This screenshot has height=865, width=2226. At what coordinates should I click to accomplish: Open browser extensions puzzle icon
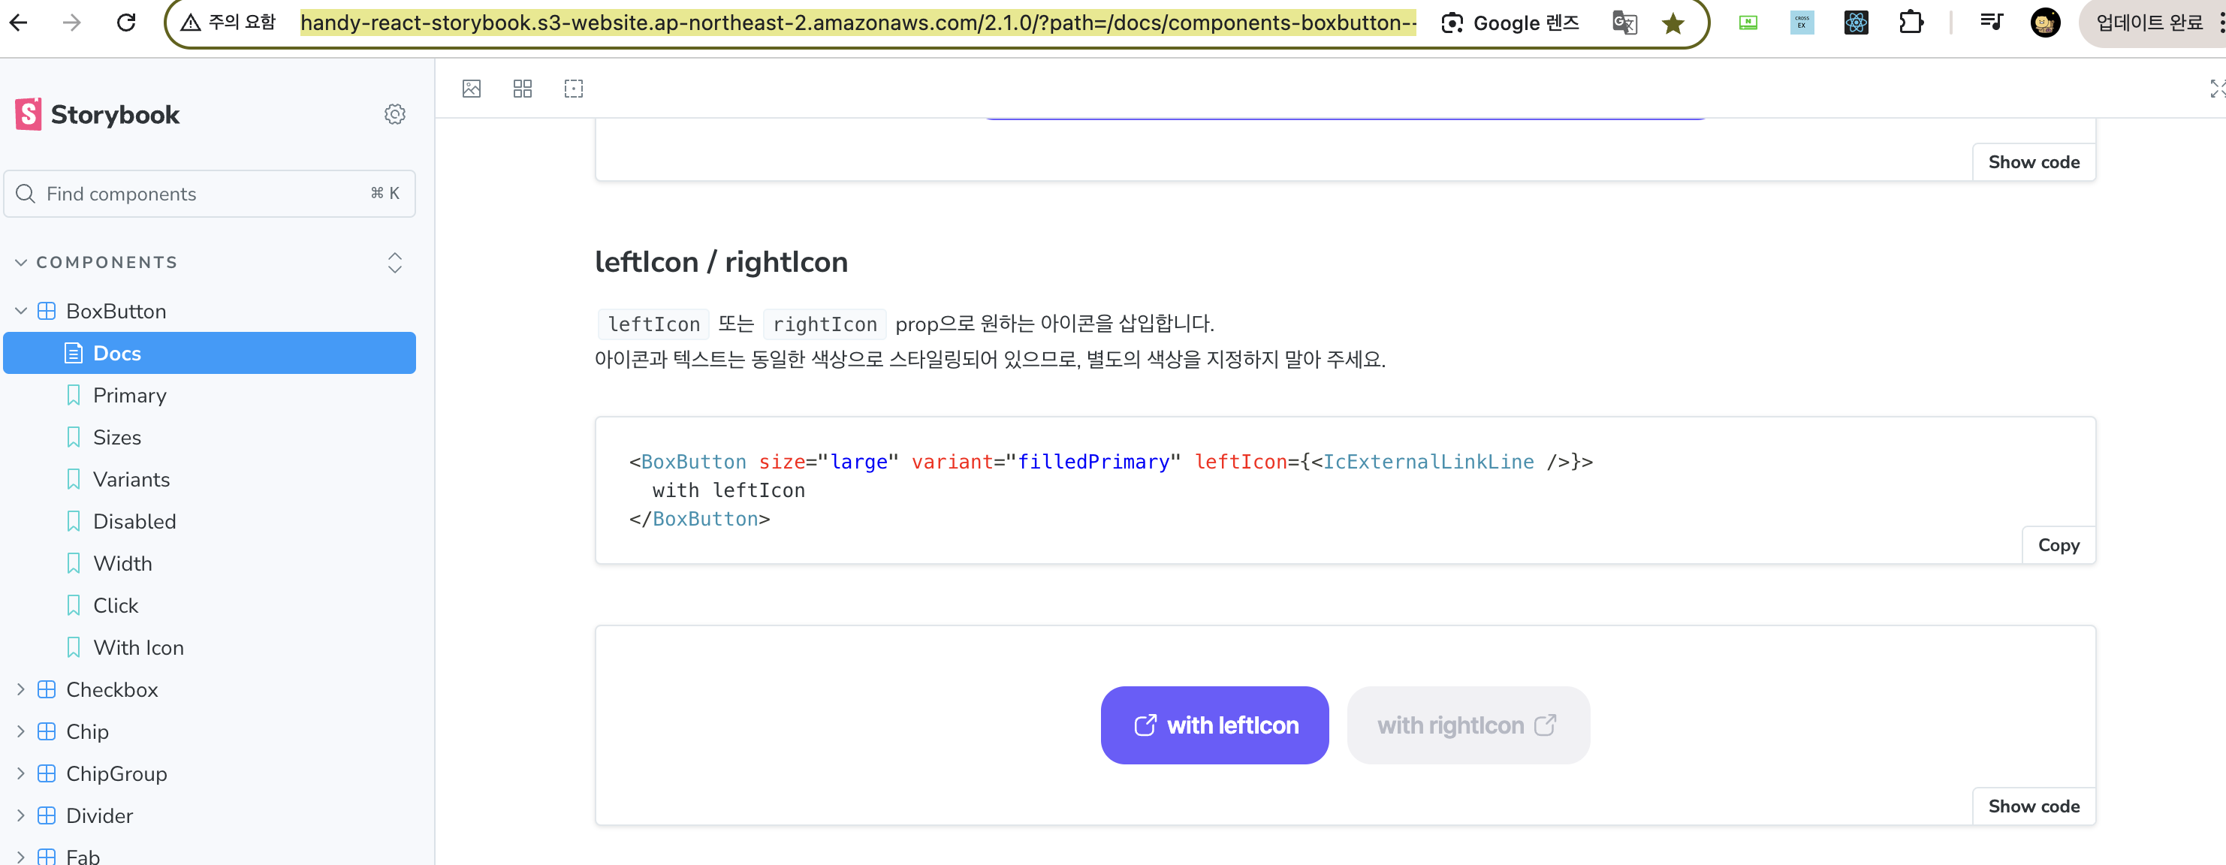click(1911, 23)
